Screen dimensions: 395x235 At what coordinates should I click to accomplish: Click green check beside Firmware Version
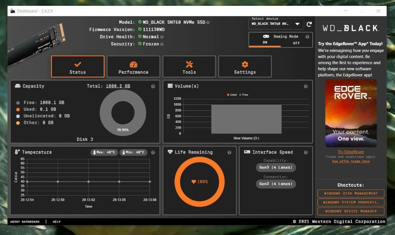click(x=140, y=29)
